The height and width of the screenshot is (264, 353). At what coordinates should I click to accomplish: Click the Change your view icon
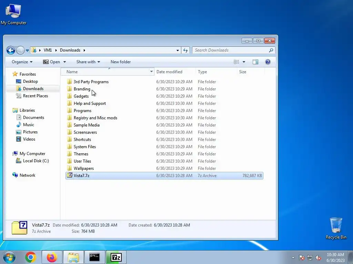tap(236, 62)
